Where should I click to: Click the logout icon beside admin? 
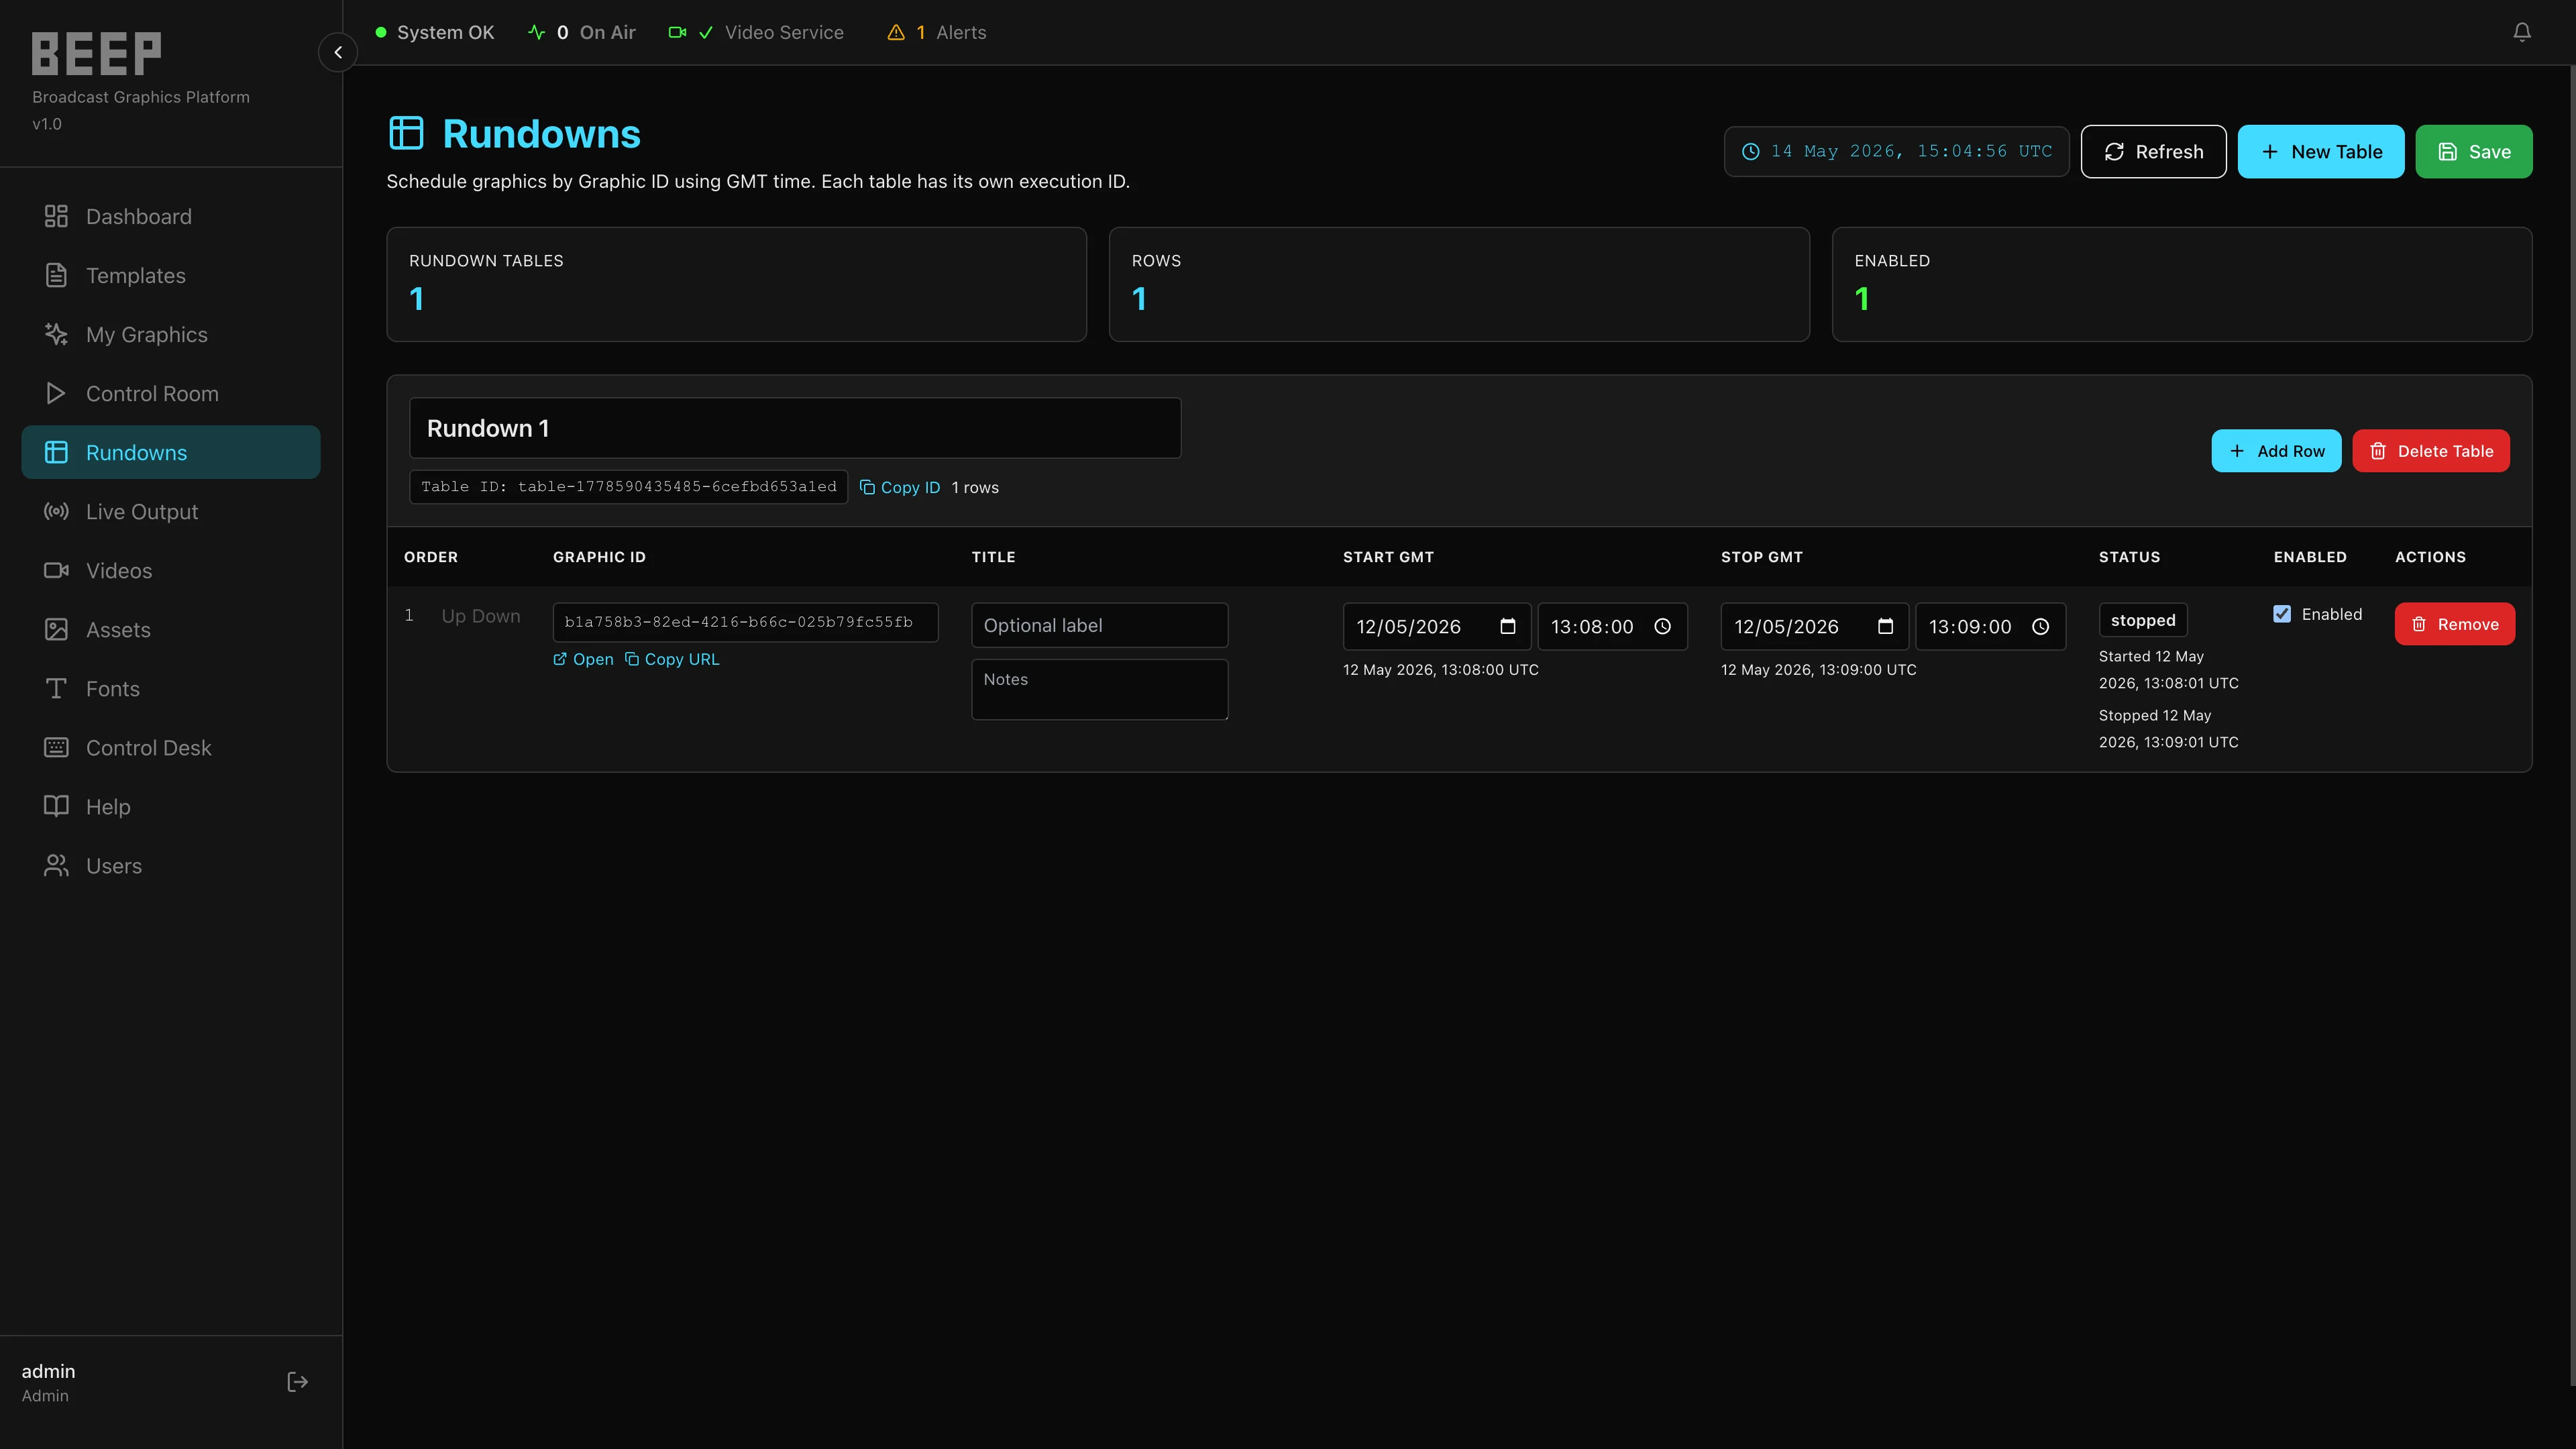pyautogui.click(x=297, y=1381)
